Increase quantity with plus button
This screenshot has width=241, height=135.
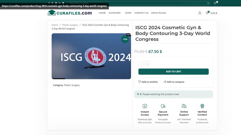tap(148, 64)
